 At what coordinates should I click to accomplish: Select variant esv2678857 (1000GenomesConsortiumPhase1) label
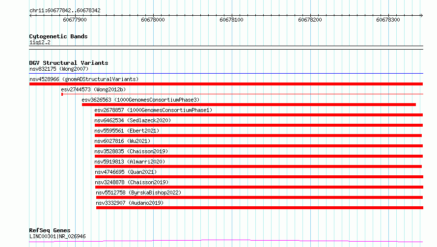pos(153,110)
